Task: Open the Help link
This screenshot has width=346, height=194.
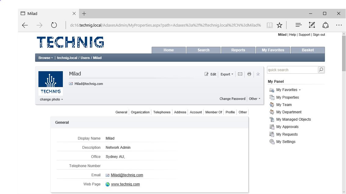Action: coord(292,35)
